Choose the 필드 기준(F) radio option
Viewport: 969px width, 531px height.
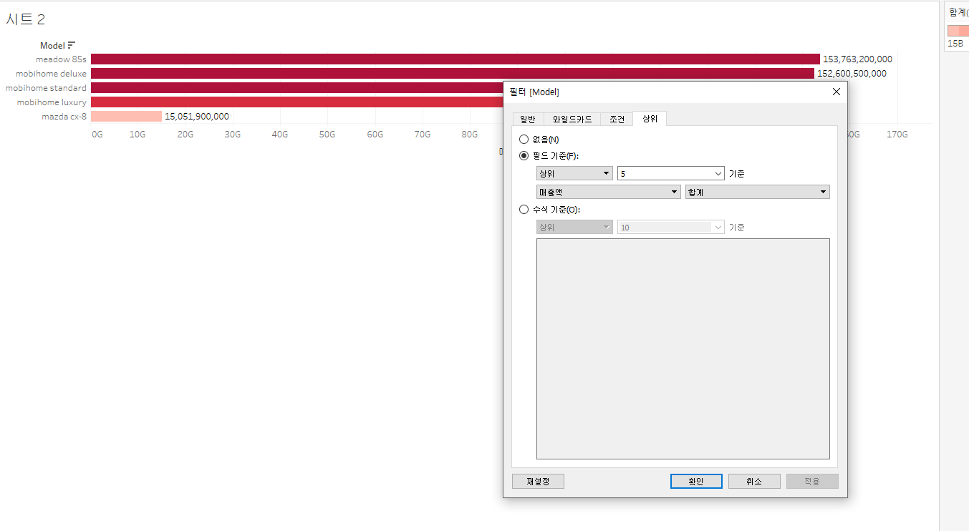[524, 156]
